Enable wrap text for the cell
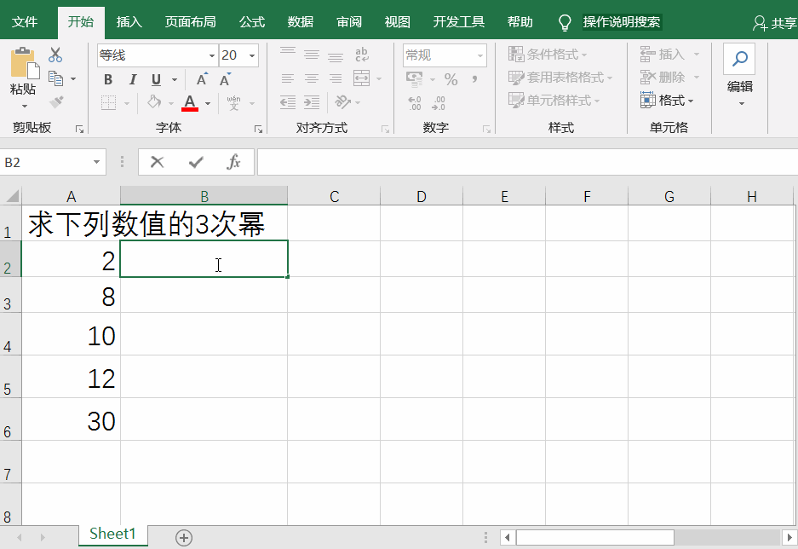Screen dimensions: 798x549 (362, 54)
